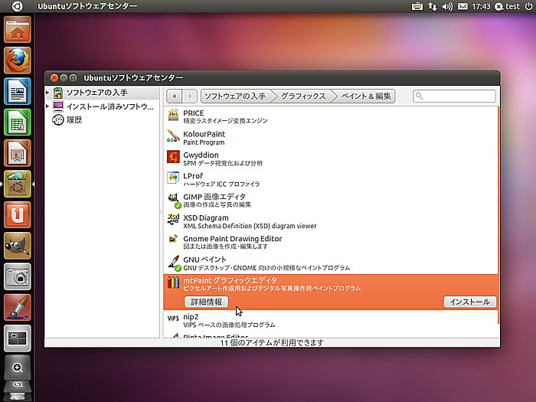Open the workspace switcher in launcher
This screenshot has width=536, height=402.
18,338
